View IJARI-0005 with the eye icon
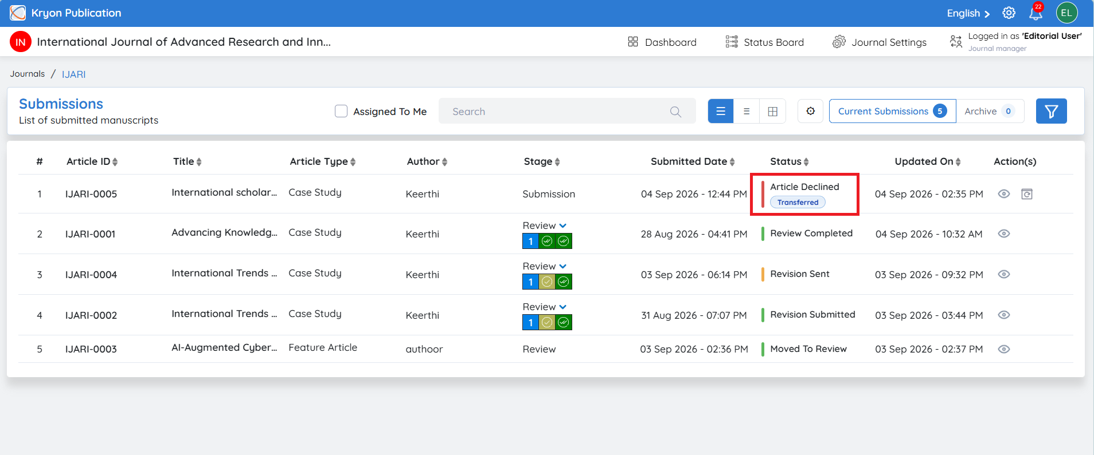 pyautogui.click(x=1003, y=194)
